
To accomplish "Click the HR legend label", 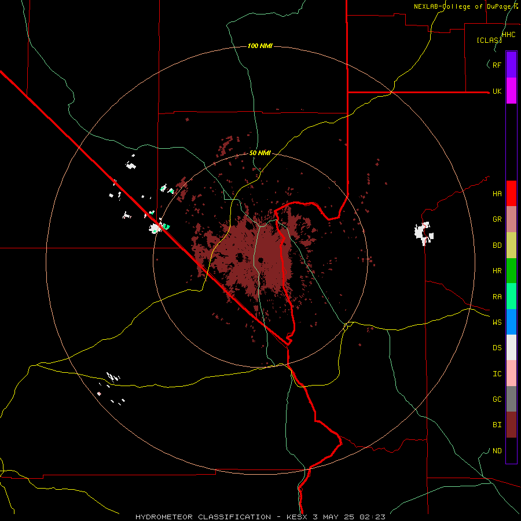I will (497, 271).
